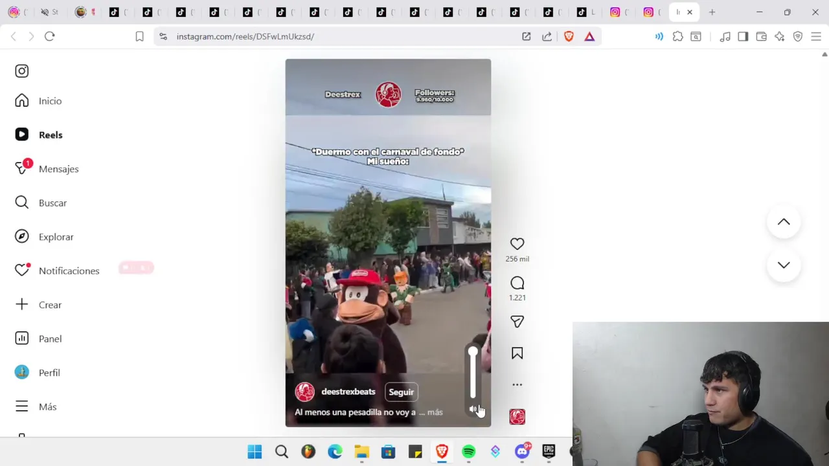Share page via address bar share icon
Screen dimensions: 829x466
pyautogui.click(x=547, y=37)
